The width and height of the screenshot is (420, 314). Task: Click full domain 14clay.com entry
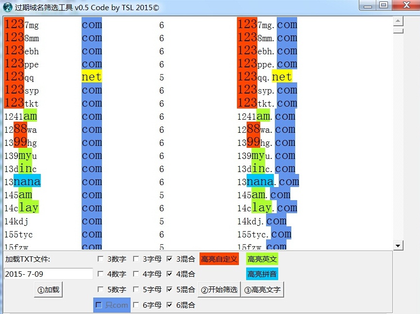point(267,208)
